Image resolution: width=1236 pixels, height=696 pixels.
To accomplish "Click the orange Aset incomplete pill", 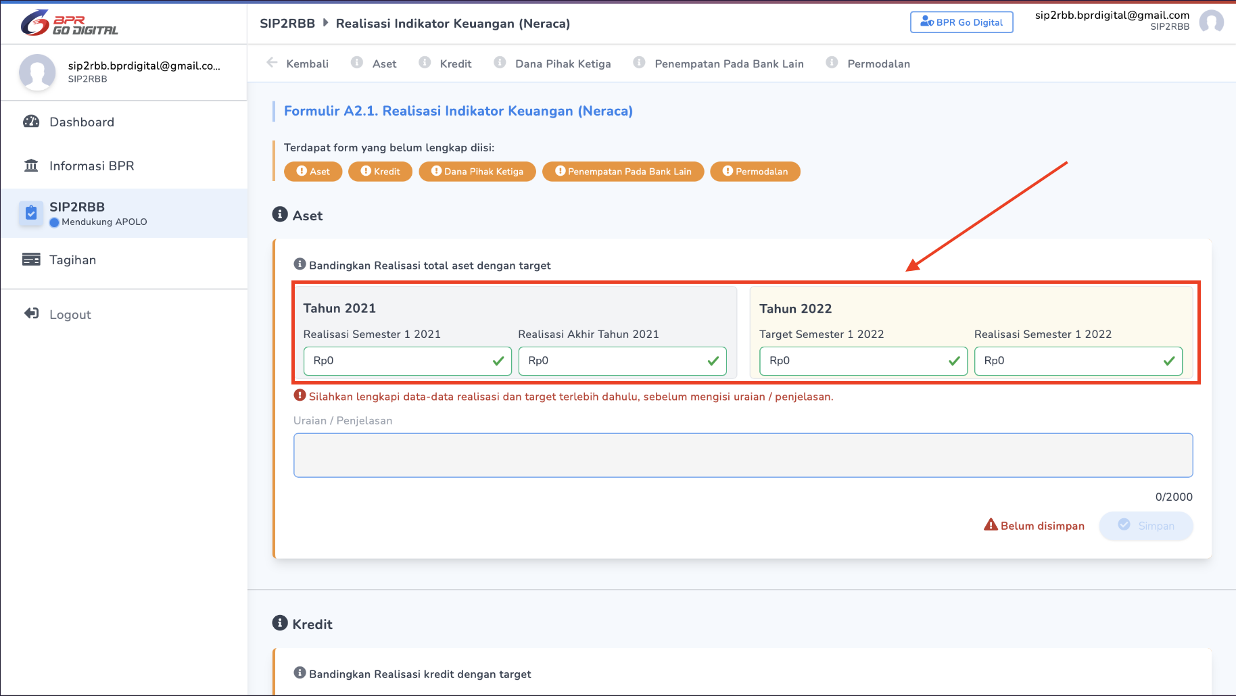I will tap(313, 172).
